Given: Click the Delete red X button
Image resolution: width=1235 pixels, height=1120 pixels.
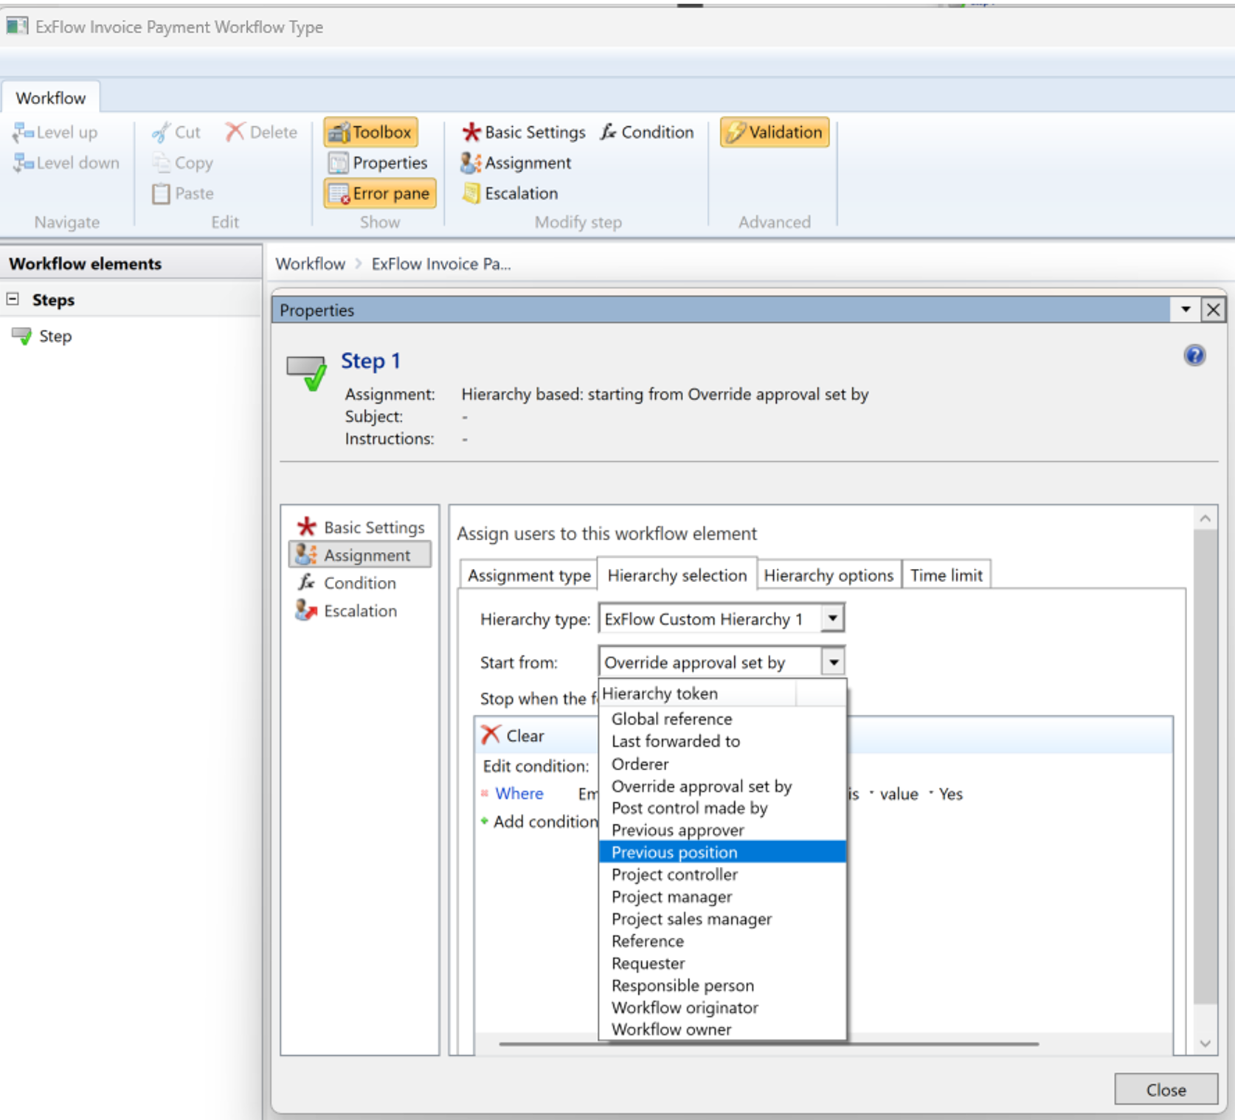Looking at the screenshot, I should click(262, 132).
